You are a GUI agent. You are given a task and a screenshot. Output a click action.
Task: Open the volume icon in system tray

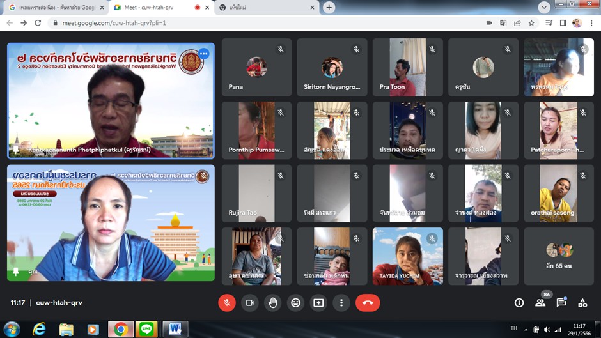(547, 330)
